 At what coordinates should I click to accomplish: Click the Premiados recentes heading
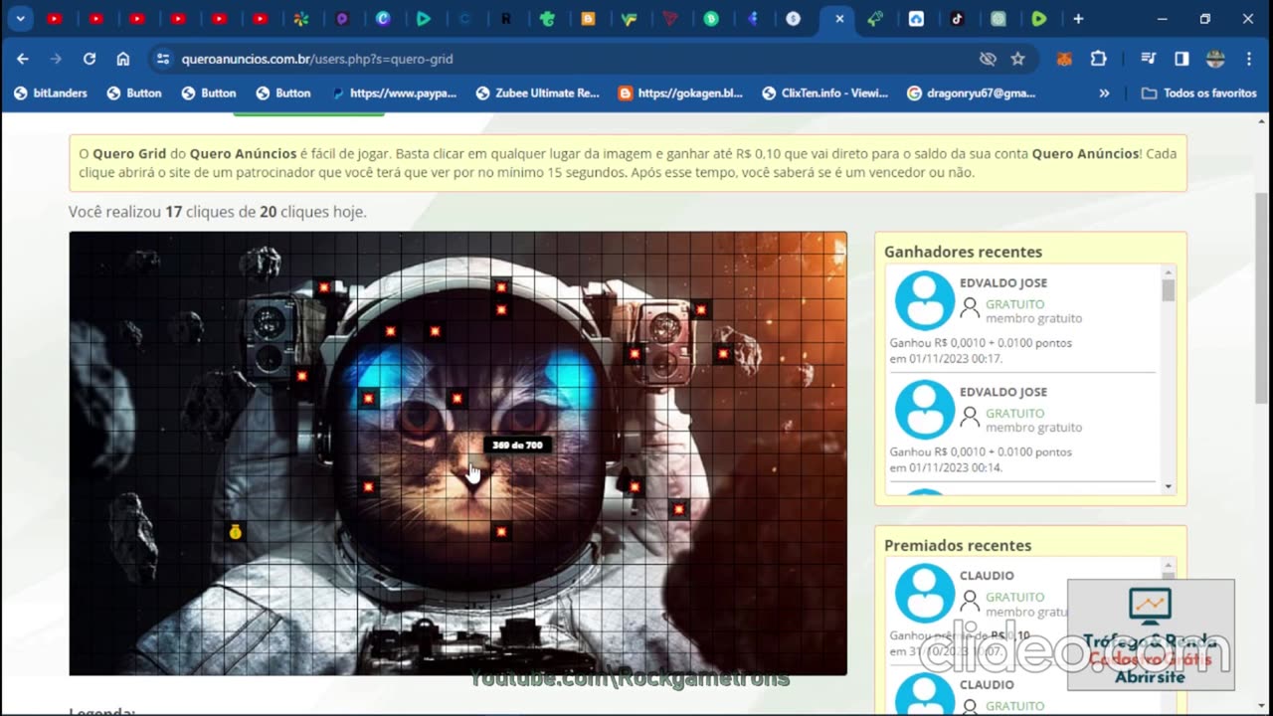(958, 545)
